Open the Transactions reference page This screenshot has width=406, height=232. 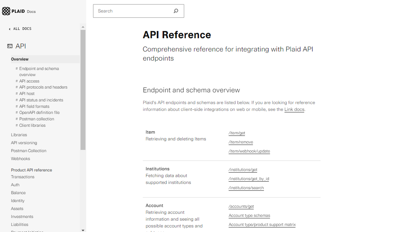22,177
